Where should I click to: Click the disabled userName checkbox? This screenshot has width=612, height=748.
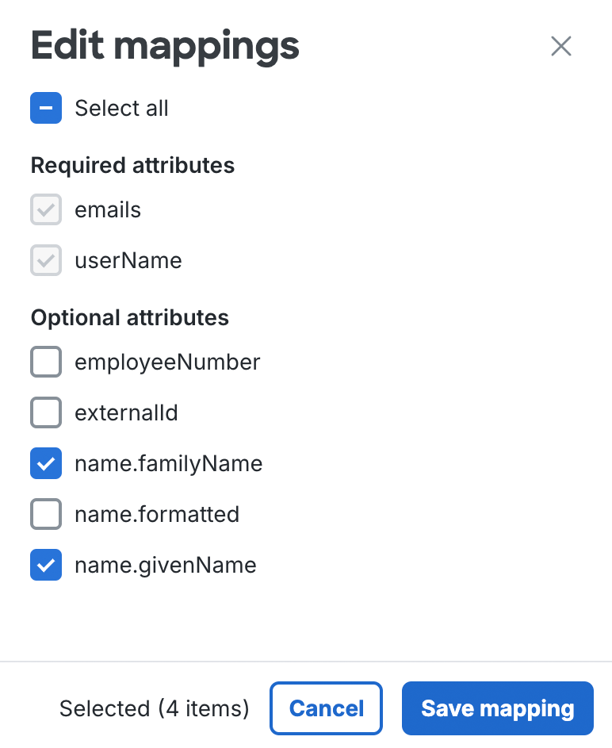(x=46, y=260)
